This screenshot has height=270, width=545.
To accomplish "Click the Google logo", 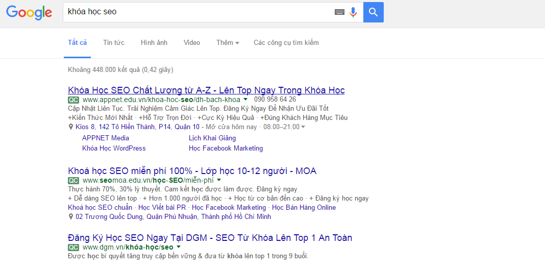I will 29,13.
